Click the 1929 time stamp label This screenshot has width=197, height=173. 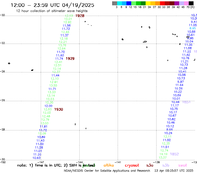pos(70,59)
